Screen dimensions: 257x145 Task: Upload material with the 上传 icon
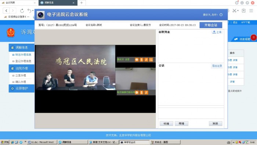click(x=217, y=32)
